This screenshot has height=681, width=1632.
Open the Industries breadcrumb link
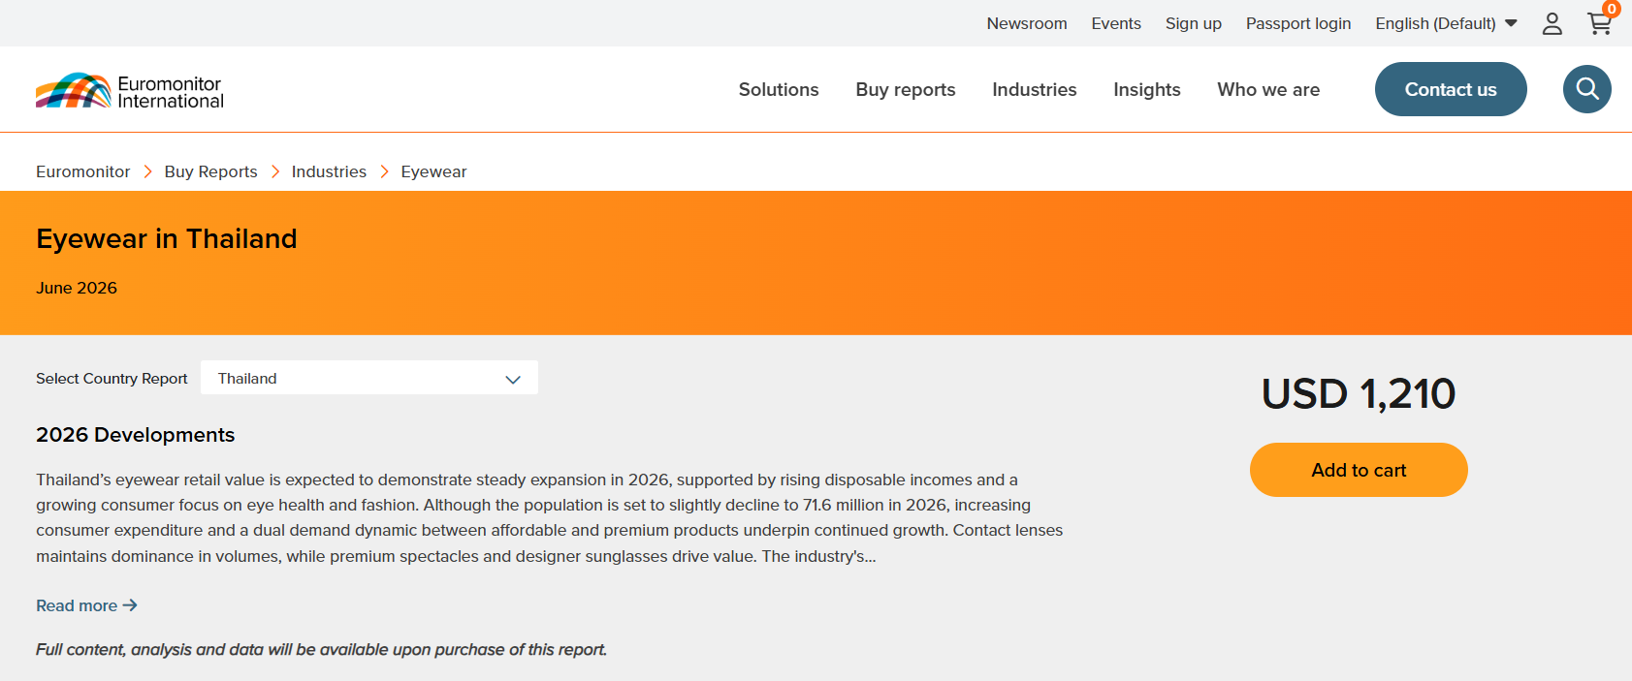(329, 171)
